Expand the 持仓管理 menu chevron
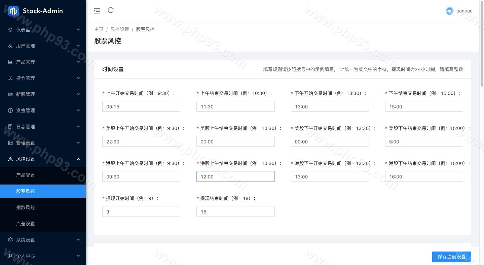The image size is (484, 265). pos(78,78)
